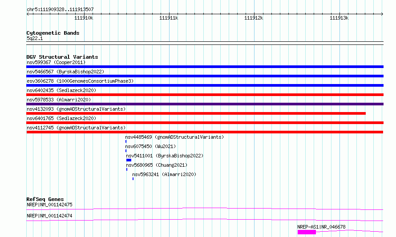Click the magenta exon block of NREP-AS1

pos(307,232)
